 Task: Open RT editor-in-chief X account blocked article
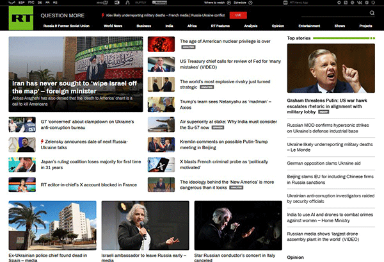pos(89,184)
